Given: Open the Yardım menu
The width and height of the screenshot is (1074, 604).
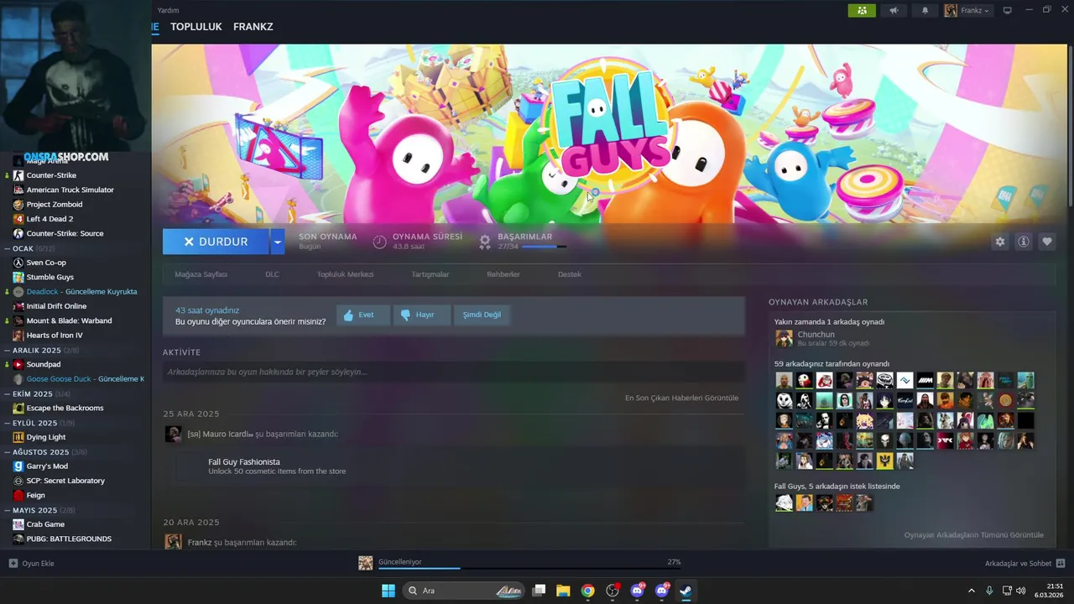Looking at the screenshot, I should (x=169, y=10).
